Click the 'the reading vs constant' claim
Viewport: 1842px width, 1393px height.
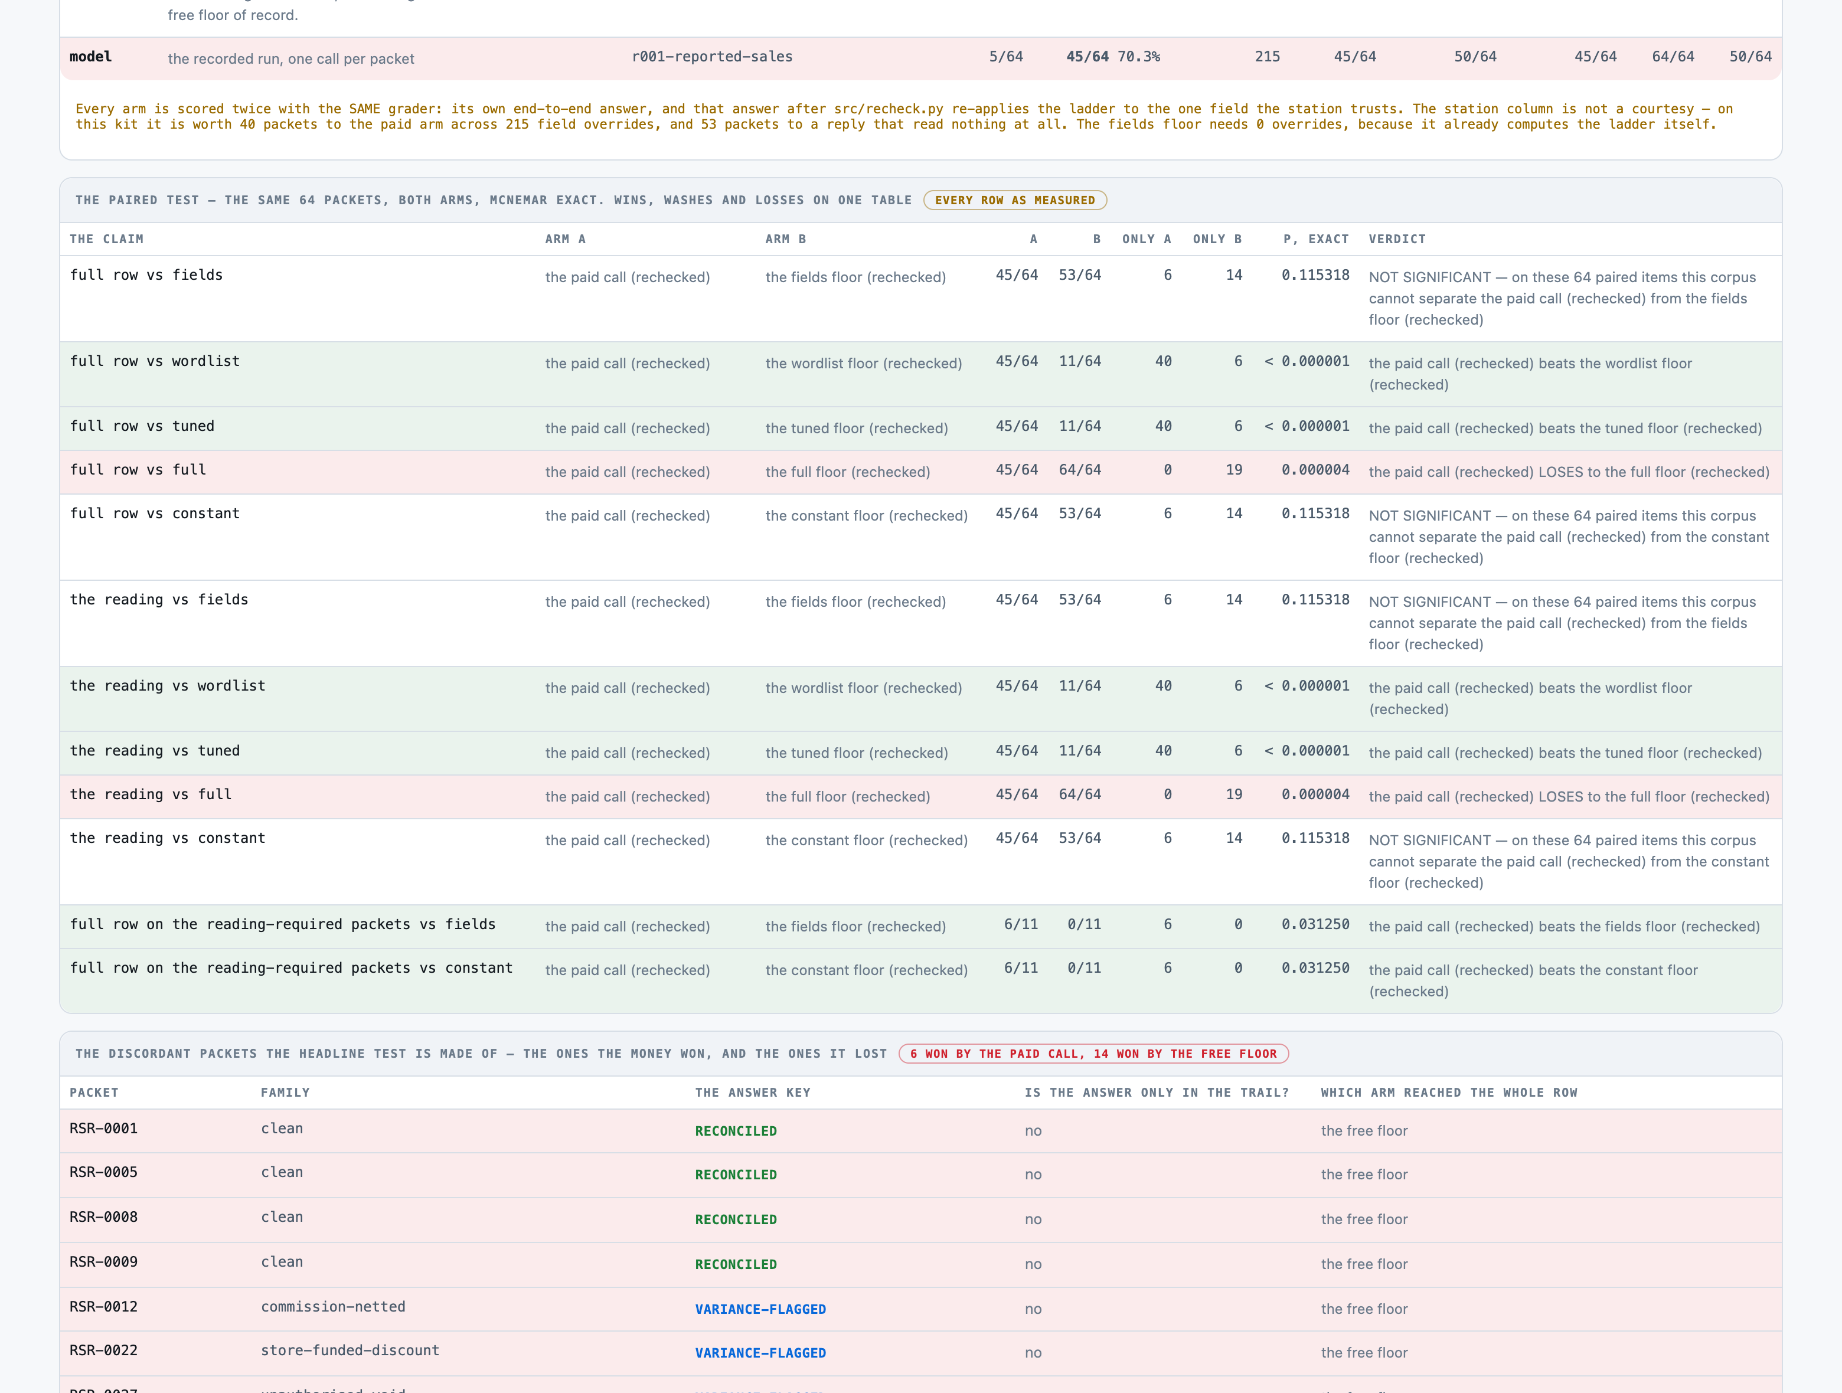168,839
